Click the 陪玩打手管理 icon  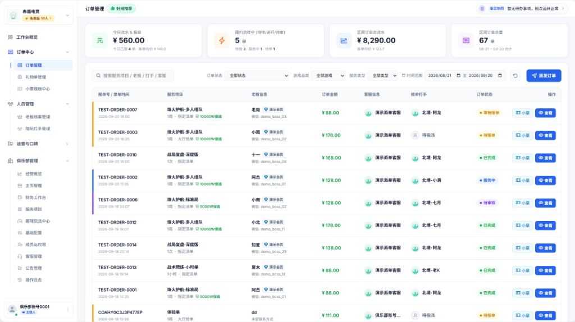tap(20, 128)
